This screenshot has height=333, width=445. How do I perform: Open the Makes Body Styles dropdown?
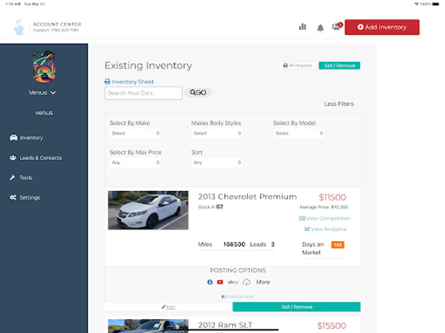click(217, 133)
